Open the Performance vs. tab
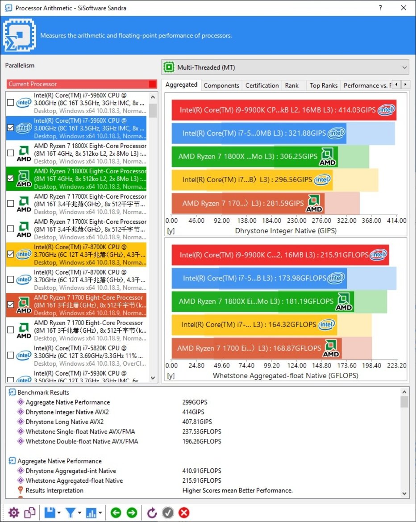This screenshot has height=522, width=416. pyautogui.click(x=366, y=86)
